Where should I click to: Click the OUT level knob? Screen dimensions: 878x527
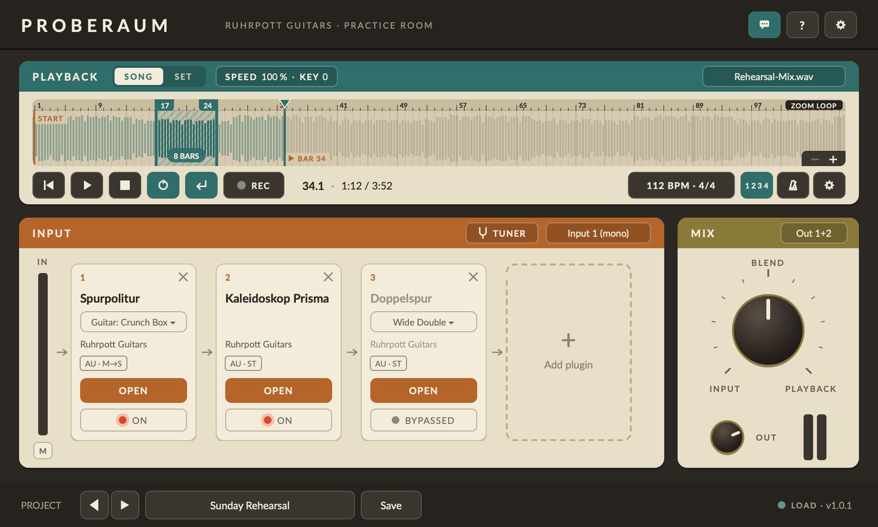727,438
